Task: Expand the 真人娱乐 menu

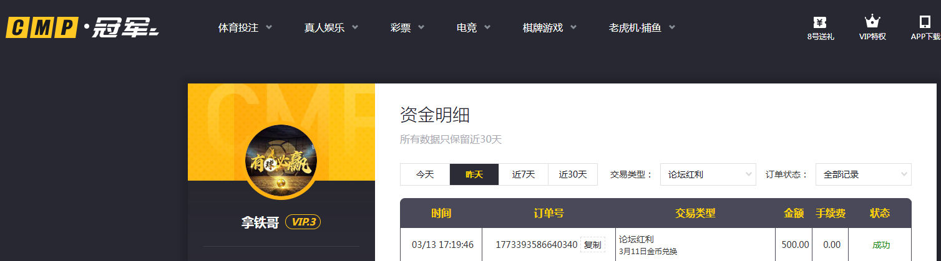Action: pyautogui.click(x=331, y=28)
